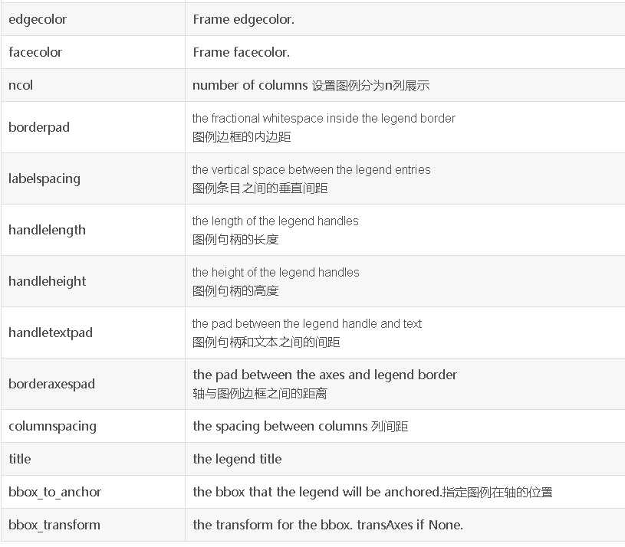Click the edgecolor parameter name
This screenshot has width=625, height=547.
[x=38, y=19]
